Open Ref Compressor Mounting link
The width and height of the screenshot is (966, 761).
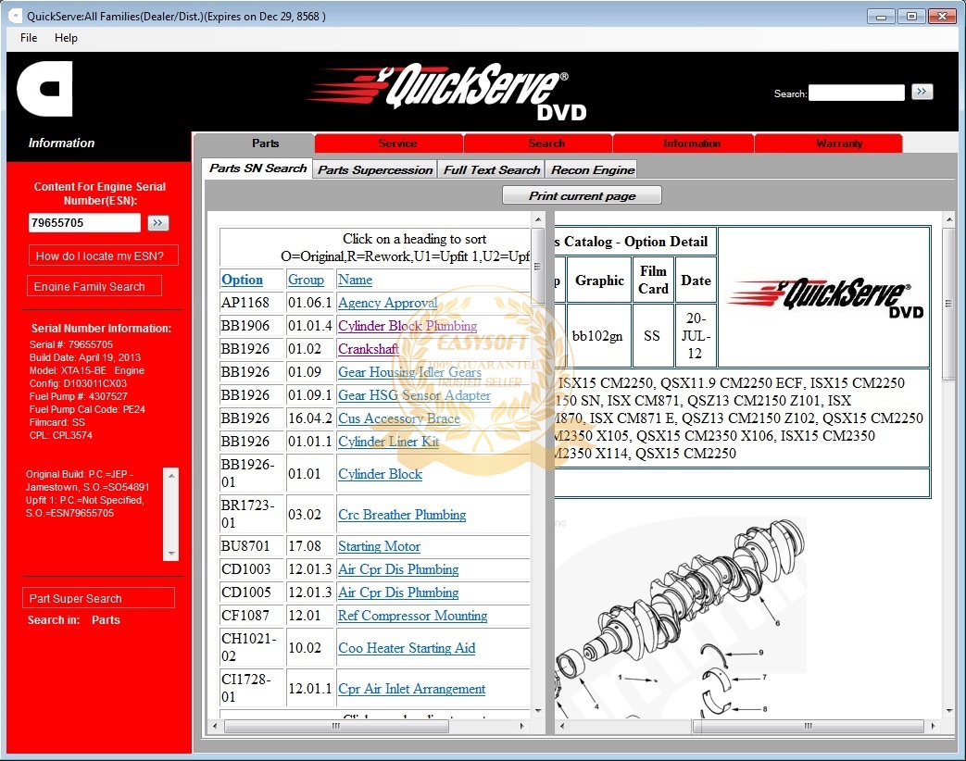click(x=412, y=616)
